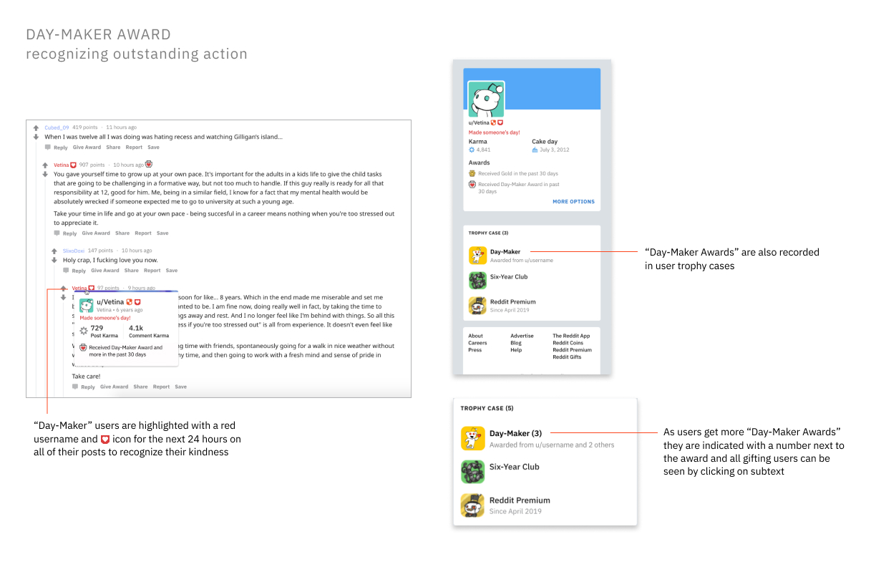Click award badge beside Vetina's '10 hours ago'
876x567 pixels.
click(x=149, y=165)
